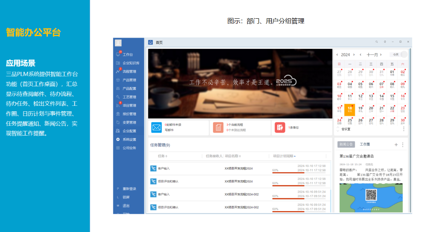This screenshot has height=232, width=426.
Task: Click 0封邮件未读 text
Action: [173, 124]
